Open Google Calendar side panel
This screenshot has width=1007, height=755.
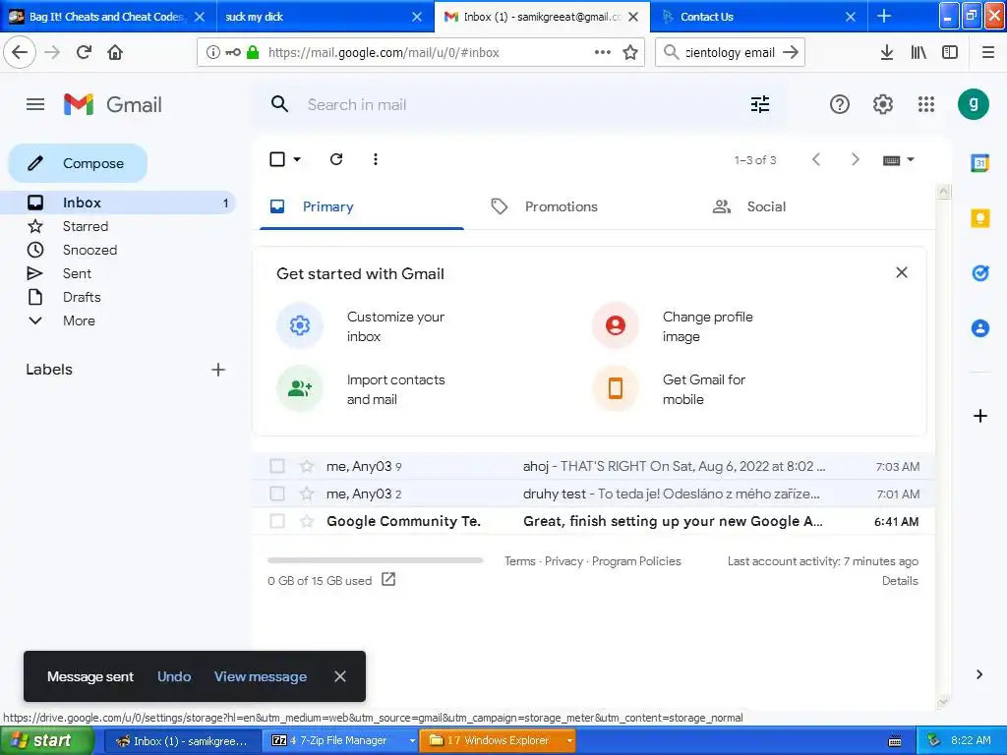pyautogui.click(x=980, y=163)
